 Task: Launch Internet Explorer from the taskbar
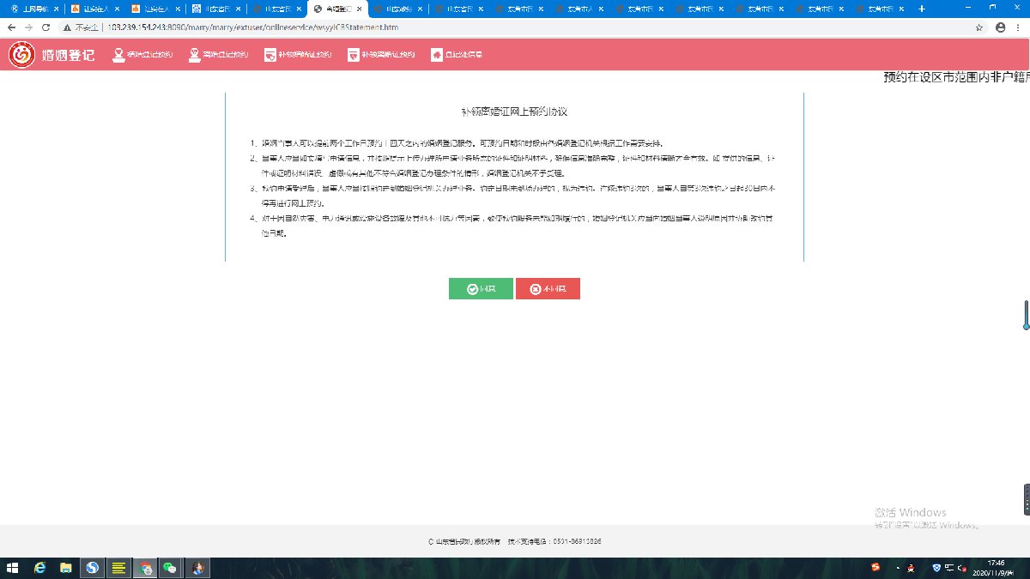click(x=39, y=568)
